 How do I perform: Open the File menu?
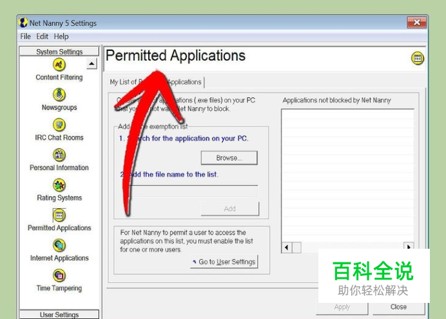click(x=25, y=36)
